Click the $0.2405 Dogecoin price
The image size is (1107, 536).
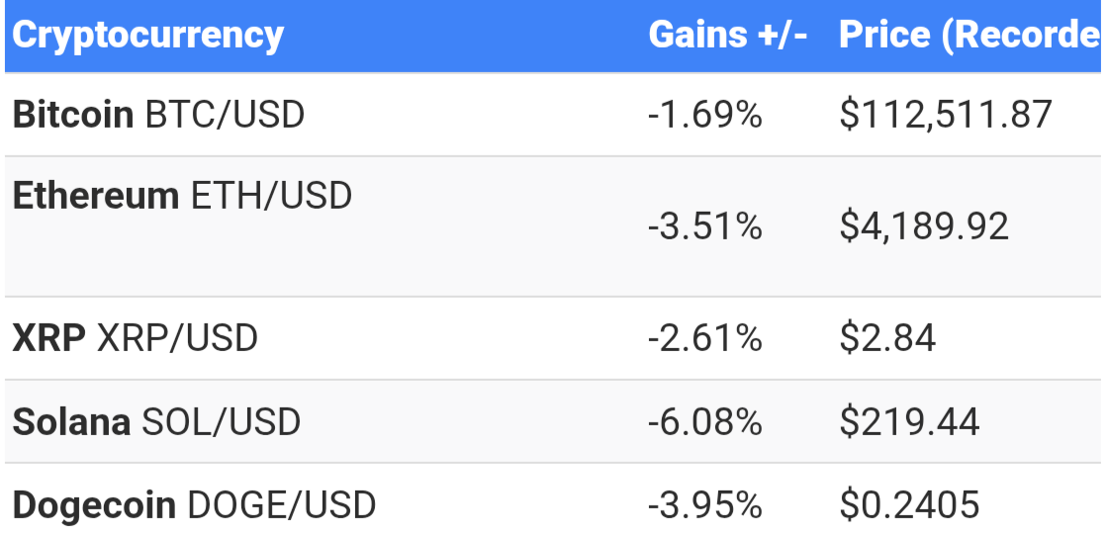coord(909,505)
